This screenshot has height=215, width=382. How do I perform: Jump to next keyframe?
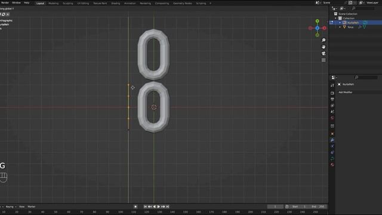coord(163,207)
